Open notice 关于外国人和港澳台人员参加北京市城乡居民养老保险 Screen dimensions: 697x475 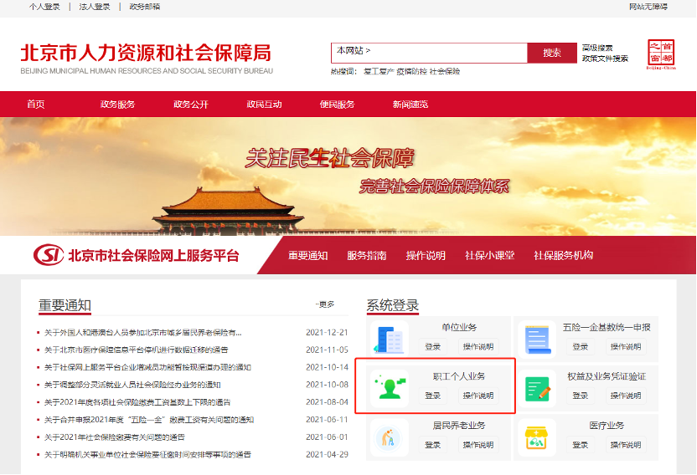142,333
